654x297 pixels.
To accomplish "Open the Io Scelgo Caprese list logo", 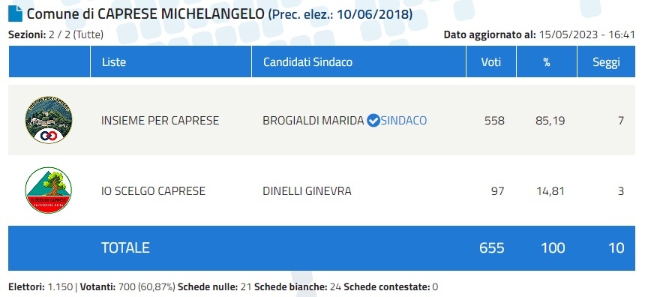I will click(x=49, y=190).
